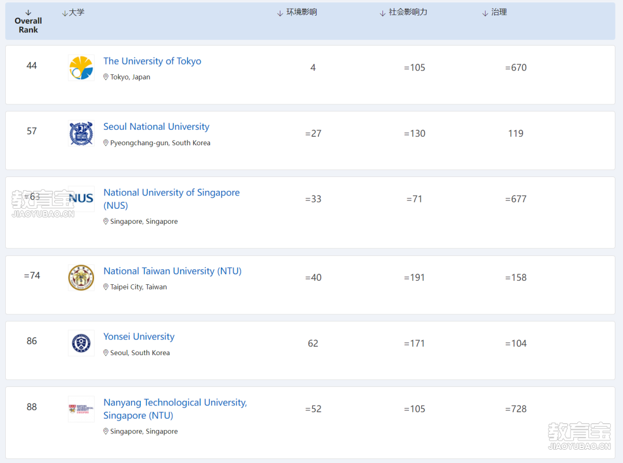
Task: Click governance value =104
Action: (516, 344)
